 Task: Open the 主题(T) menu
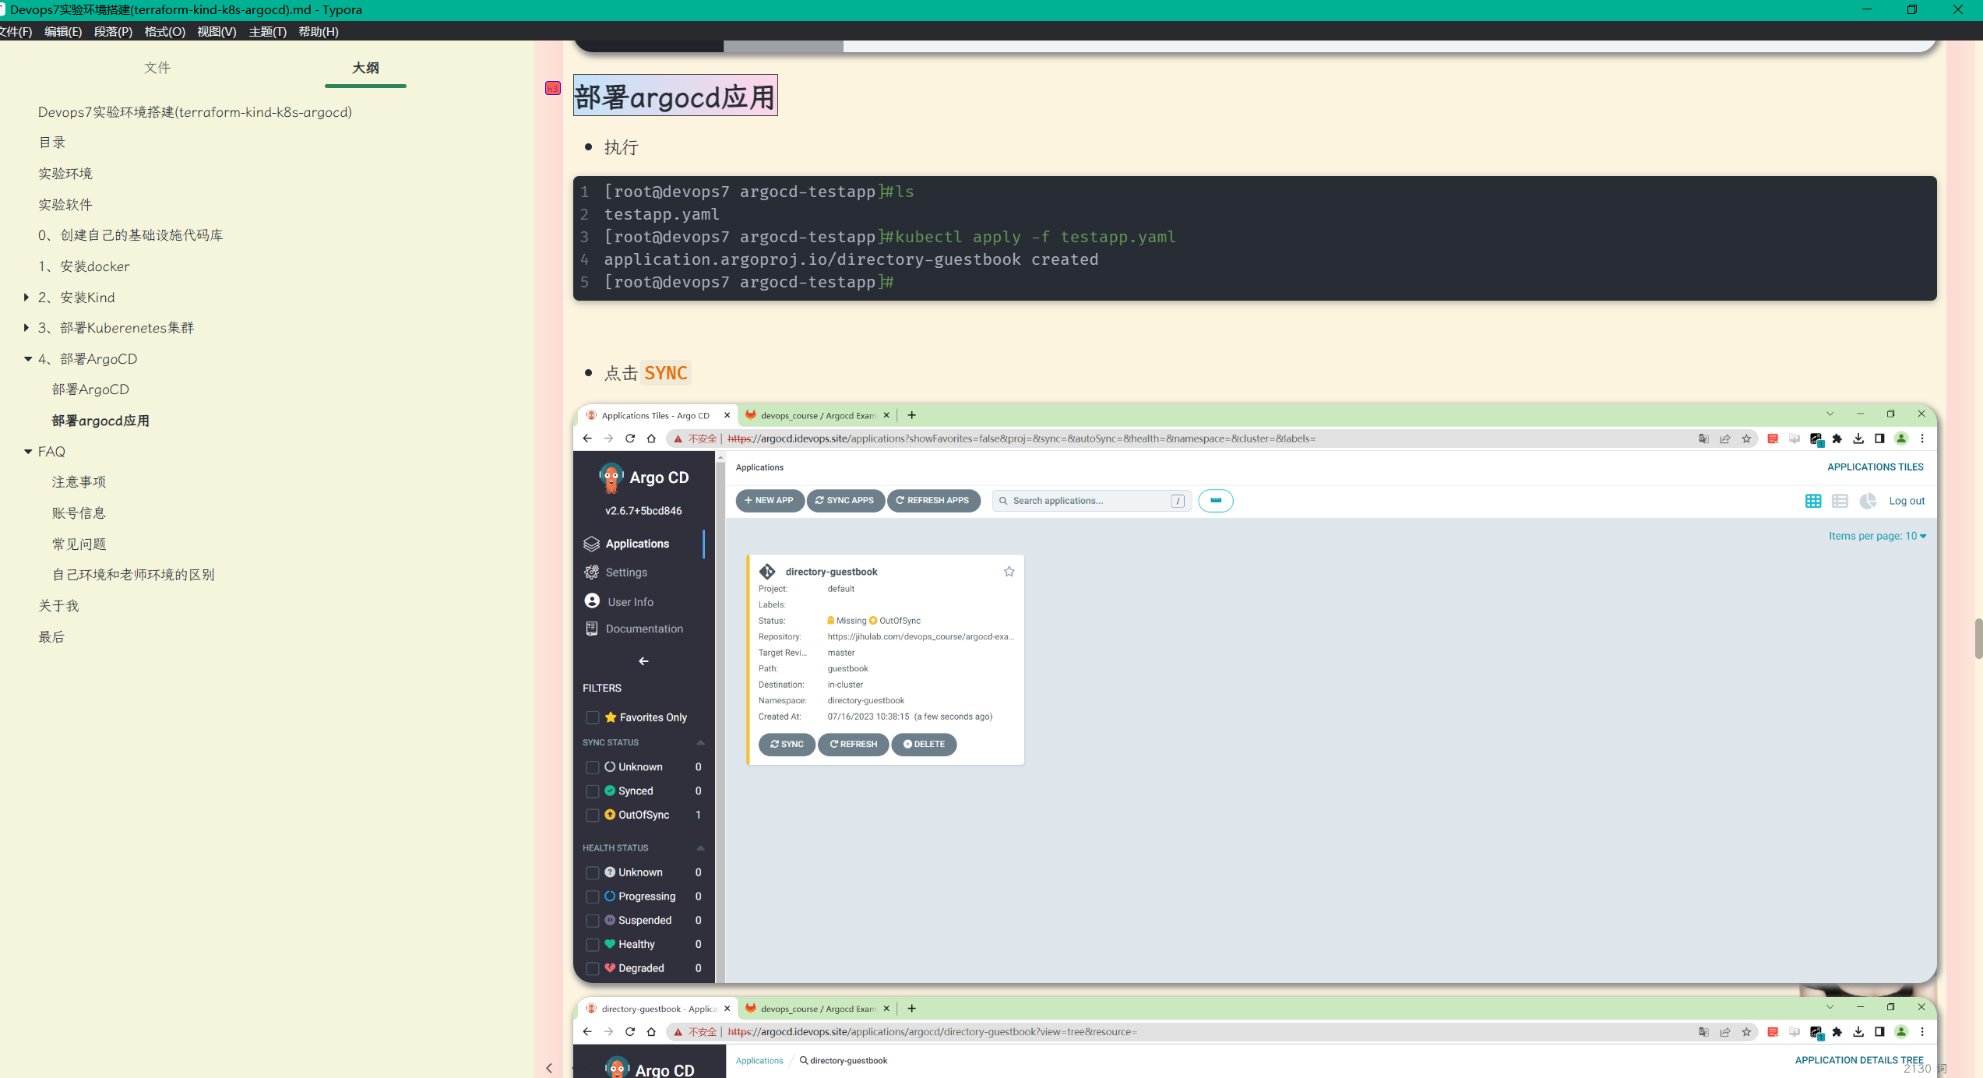(267, 31)
